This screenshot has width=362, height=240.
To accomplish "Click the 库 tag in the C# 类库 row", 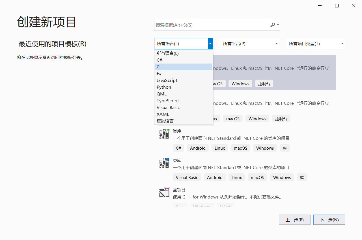I will [285, 148].
